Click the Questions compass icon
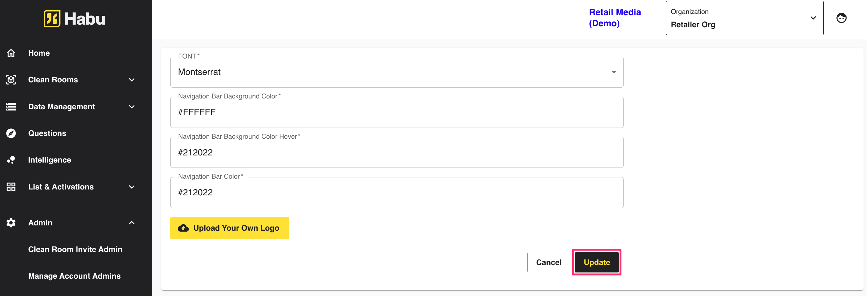The width and height of the screenshot is (867, 296). click(11, 133)
